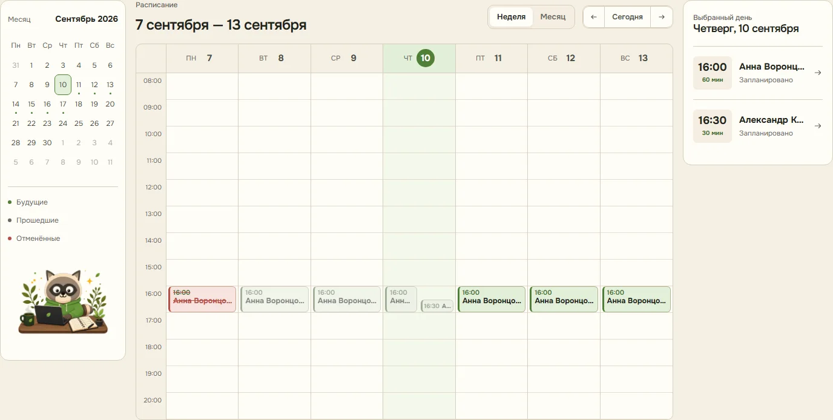Pick date 27 in the mini calendar

pyautogui.click(x=110, y=123)
